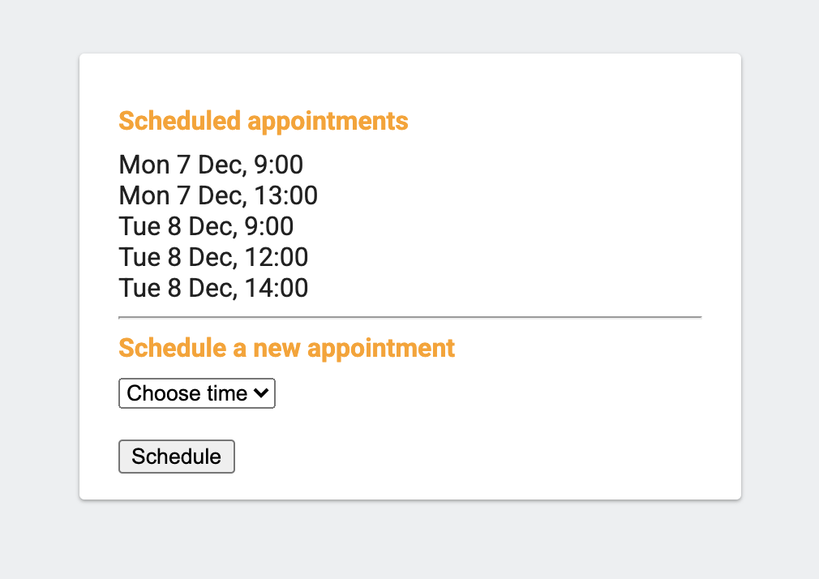Click the Schedule button to confirm
Image resolution: width=819 pixels, height=579 pixels.
pos(176,456)
